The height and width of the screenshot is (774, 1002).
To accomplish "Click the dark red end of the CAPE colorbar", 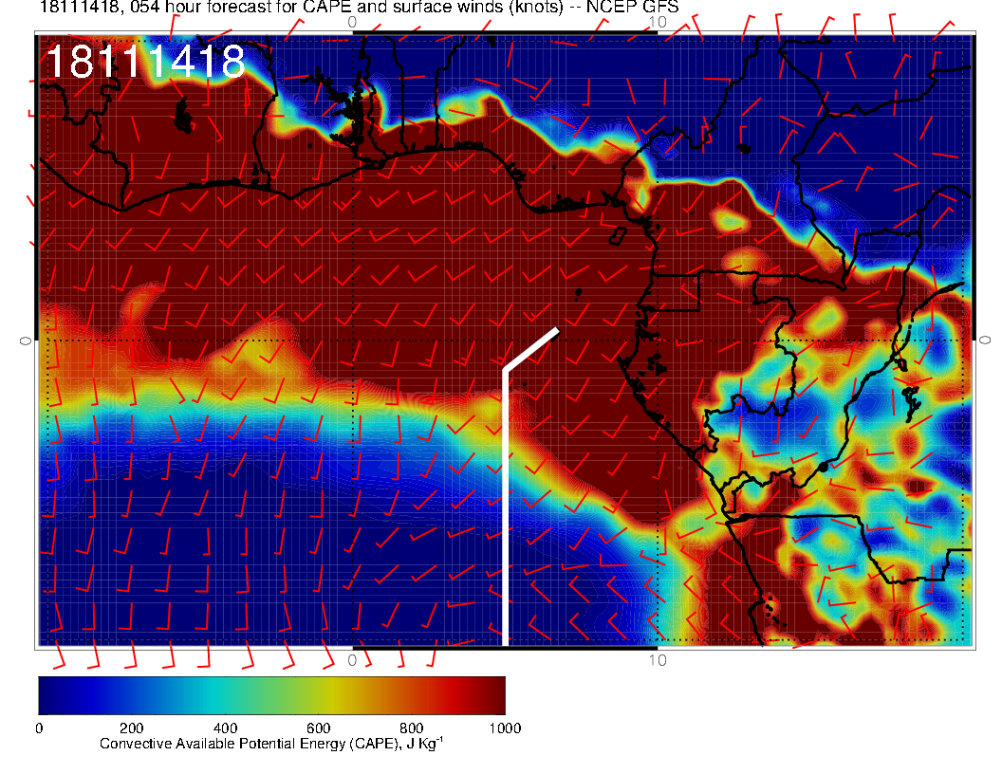I will tap(495, 695).
